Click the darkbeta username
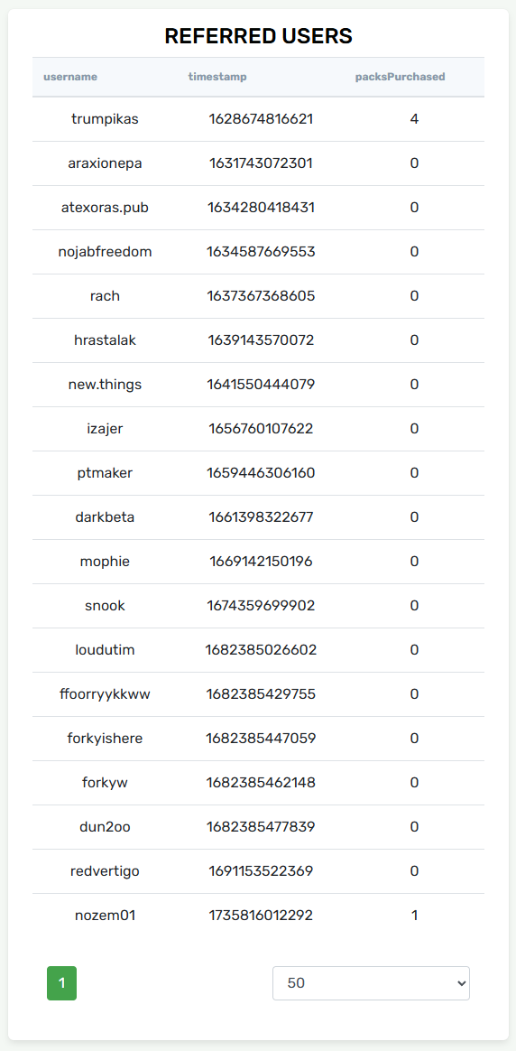Screen dimensions: 516x1051 105,516
